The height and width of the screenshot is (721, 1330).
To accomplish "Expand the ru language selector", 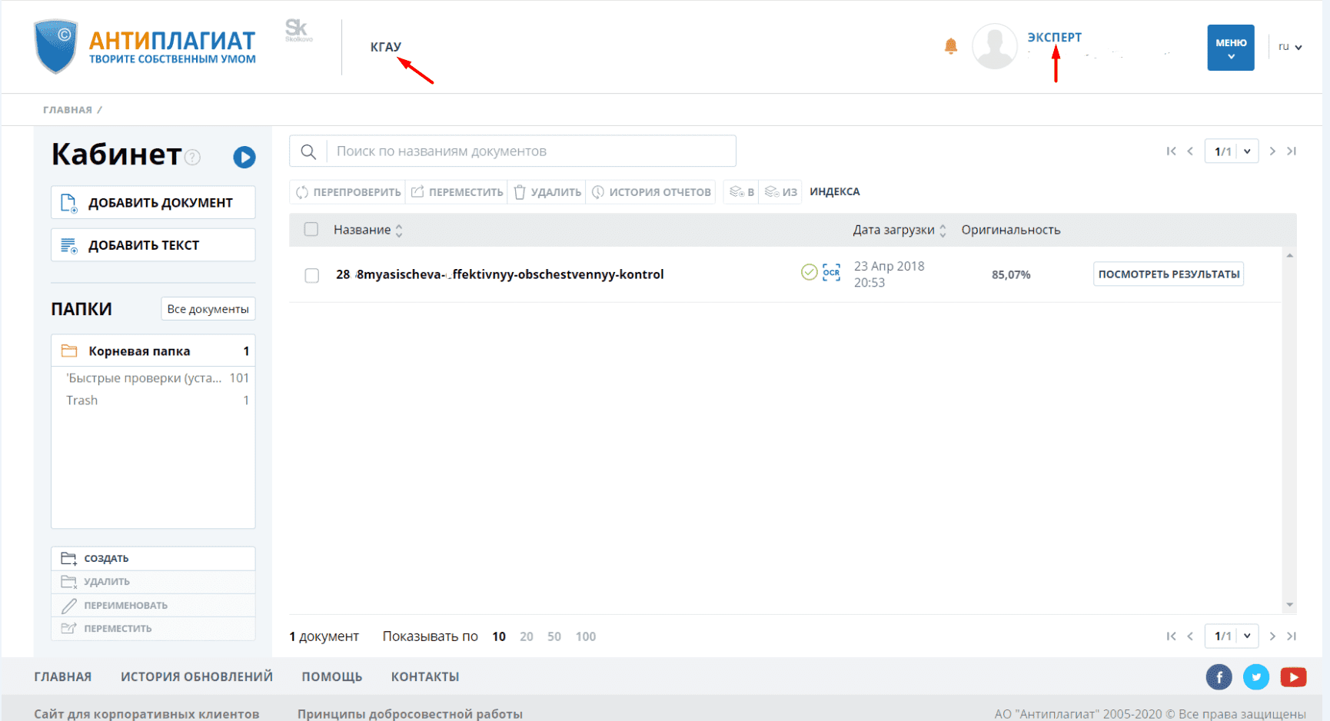I will [1289, 47].
